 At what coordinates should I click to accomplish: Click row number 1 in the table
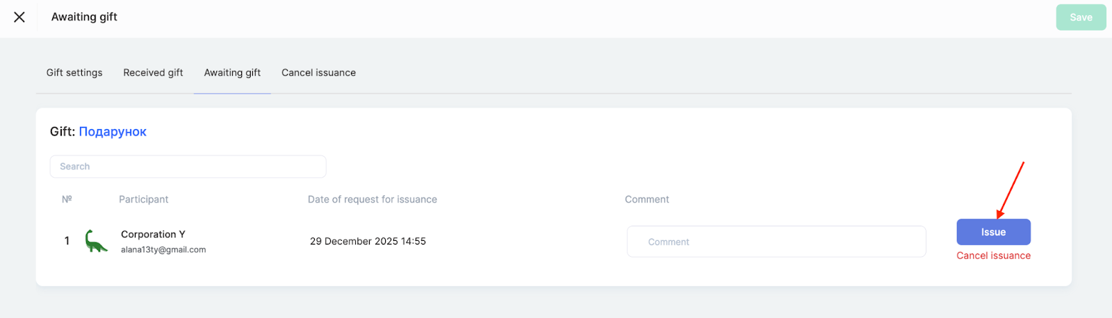[x=67, y=241]
